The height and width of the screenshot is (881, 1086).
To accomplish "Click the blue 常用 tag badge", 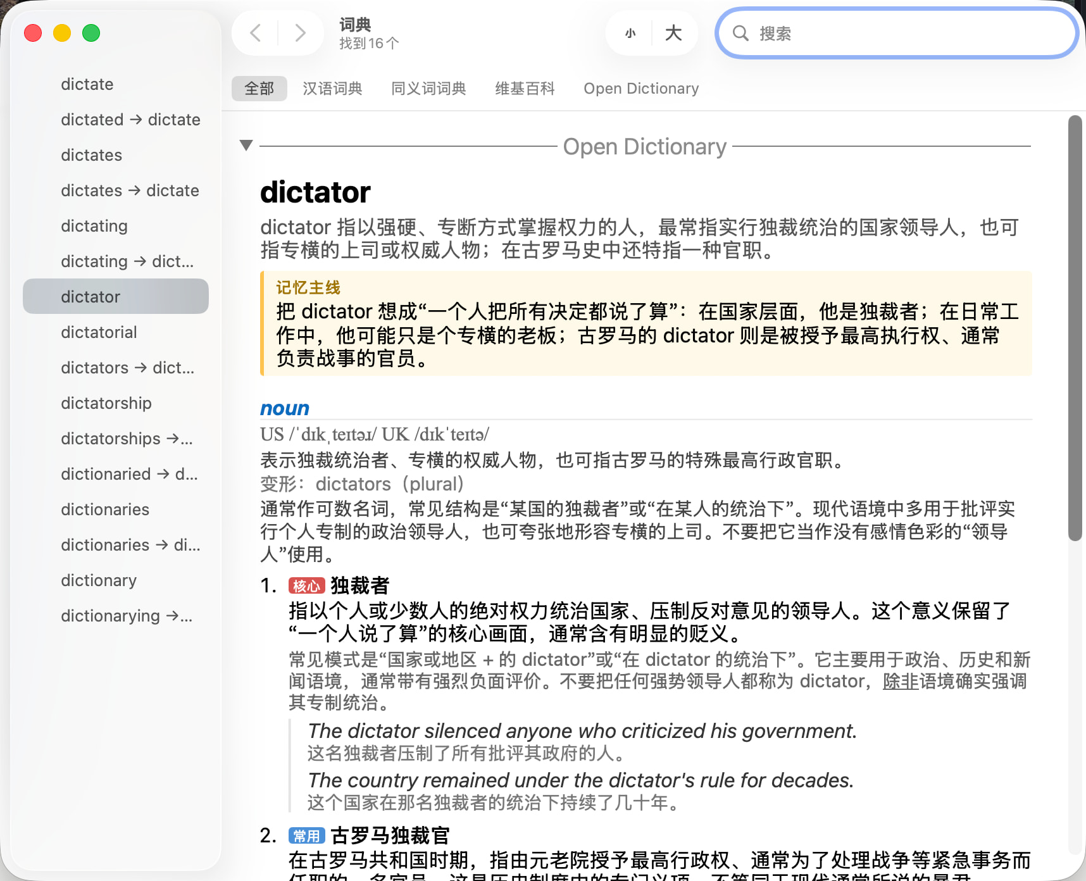I will click(x=307, y=836).
